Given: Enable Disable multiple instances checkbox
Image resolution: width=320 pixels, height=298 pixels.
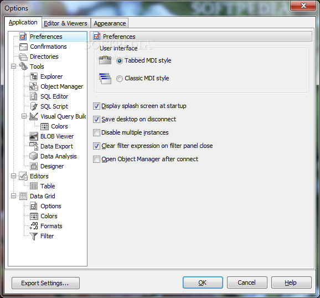Looking at the screenshot, I should [x=96, y=133].
